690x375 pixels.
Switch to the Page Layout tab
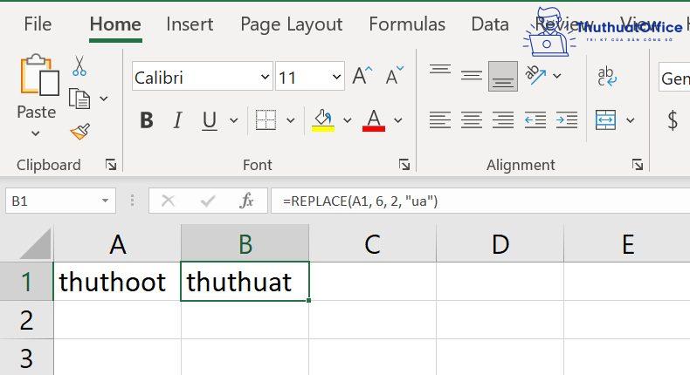pyautogui.click(x=292, y=25)
